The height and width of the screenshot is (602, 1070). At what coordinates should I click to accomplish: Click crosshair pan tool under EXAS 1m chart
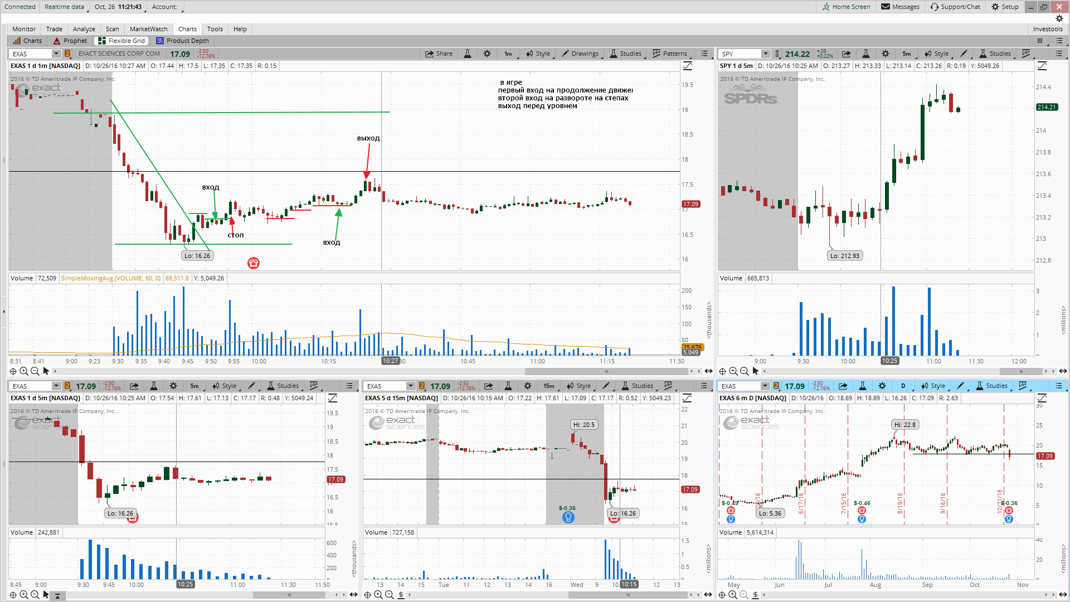[13, 371]
